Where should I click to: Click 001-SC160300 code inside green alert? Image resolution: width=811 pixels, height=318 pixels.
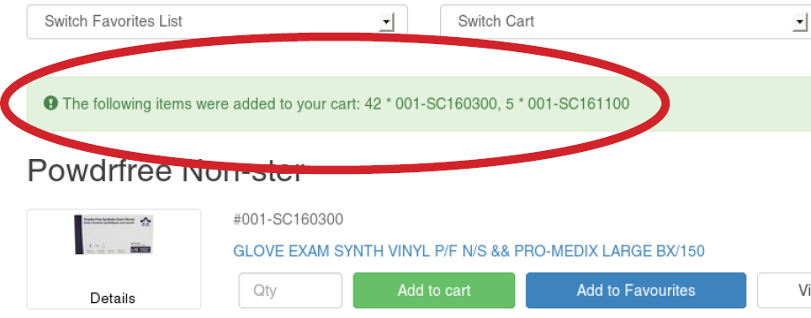445,104
